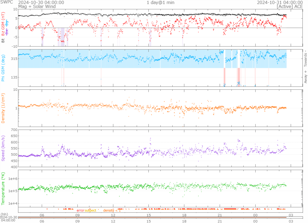Click the red error legend label
This screenshot has height=223, width=308.
pyautogui.click(x=80, y=210)
